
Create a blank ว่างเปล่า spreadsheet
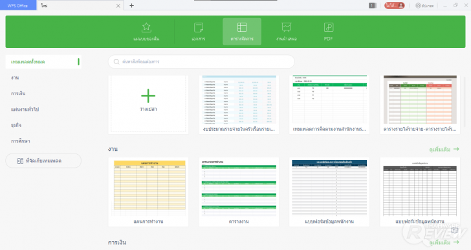coord(148,104)
